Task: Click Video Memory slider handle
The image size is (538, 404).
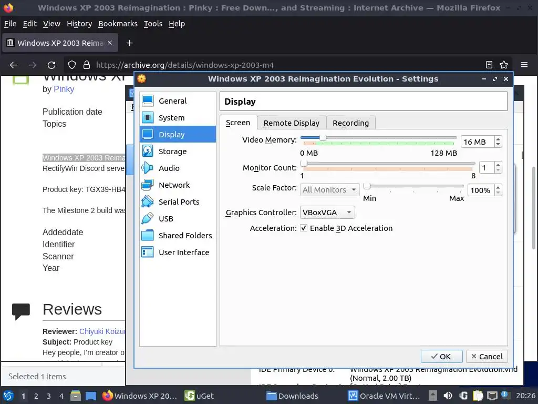Action: pyautogui.click(x=323, y=138)
